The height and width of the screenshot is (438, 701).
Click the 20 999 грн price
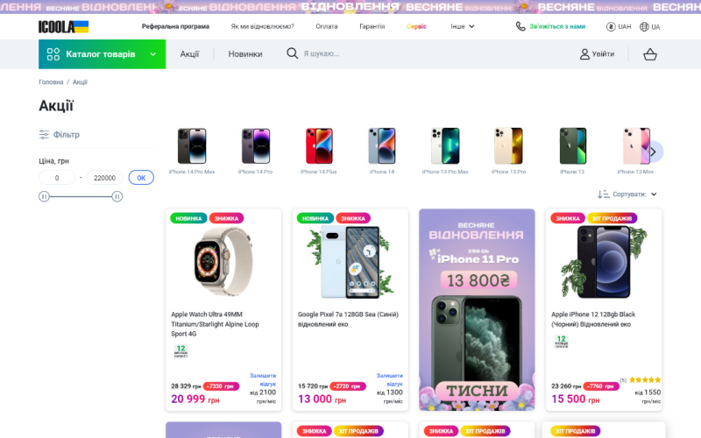point(195,399)
